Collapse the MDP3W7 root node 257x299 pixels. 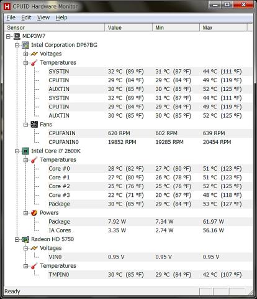click(8, 37)
